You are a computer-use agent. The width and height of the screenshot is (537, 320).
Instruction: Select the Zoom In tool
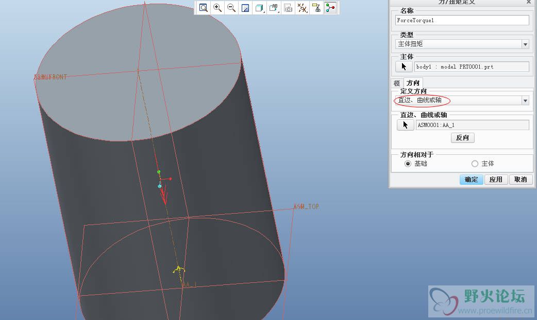[x=217, y=8]
